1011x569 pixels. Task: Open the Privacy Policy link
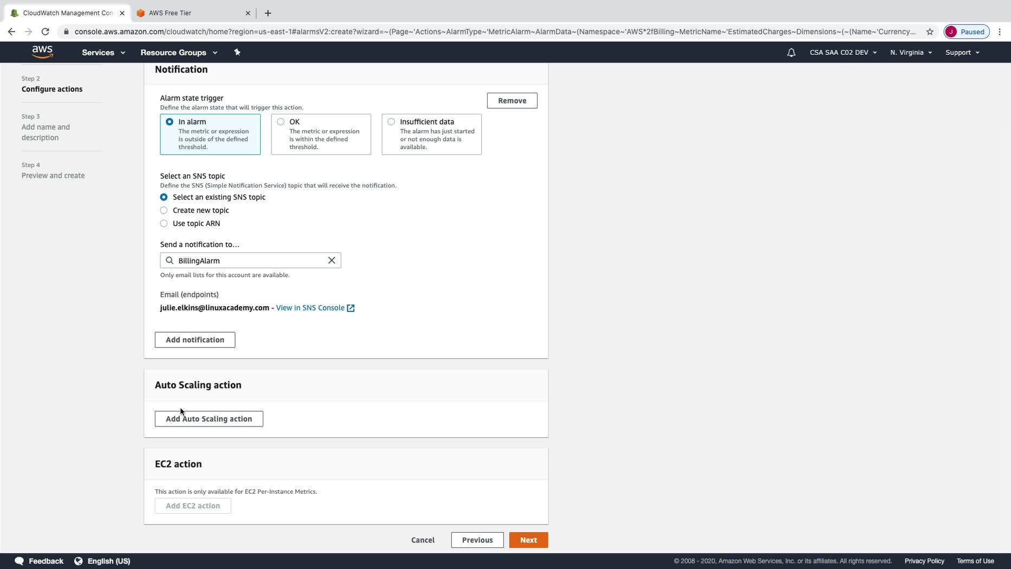[x=924, y=561]
